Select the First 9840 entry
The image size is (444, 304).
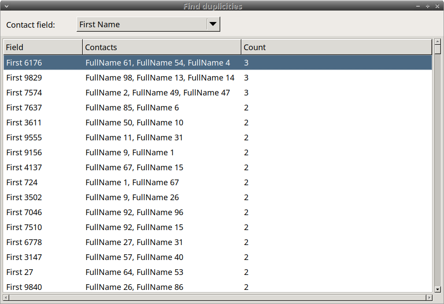(132, 287)
